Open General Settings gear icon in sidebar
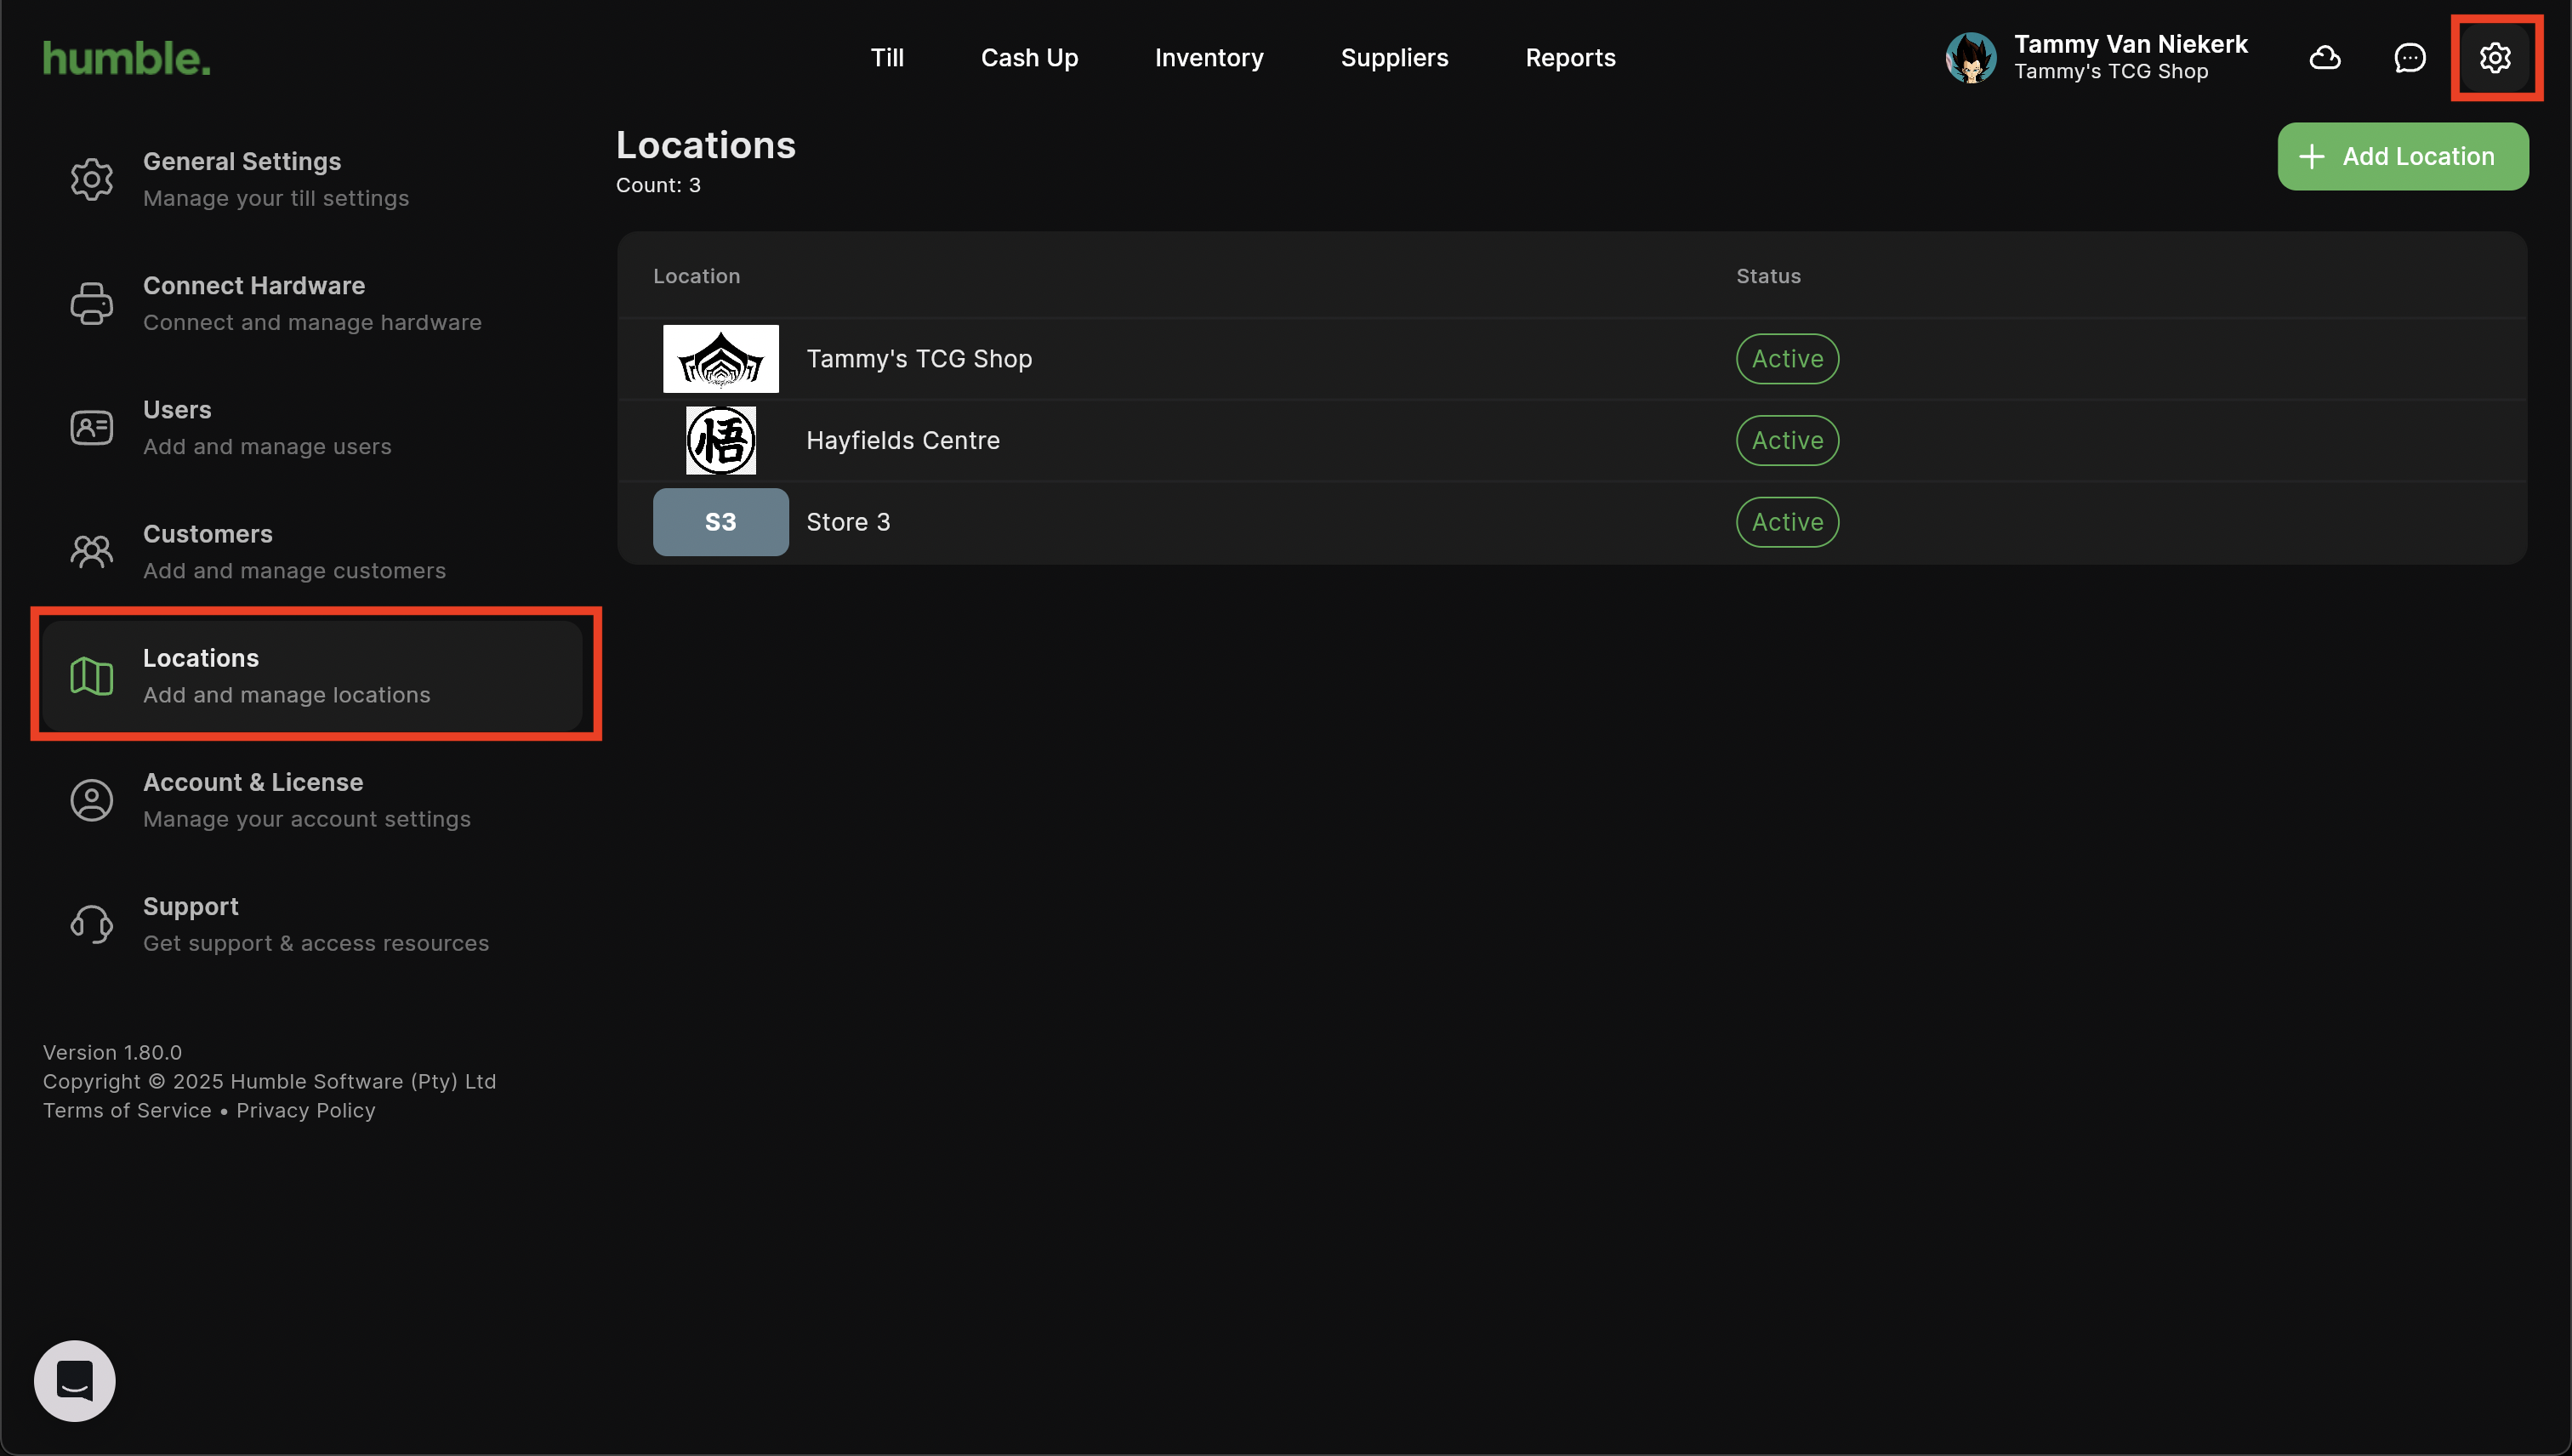2572x1456 pixels. (91, 179)
